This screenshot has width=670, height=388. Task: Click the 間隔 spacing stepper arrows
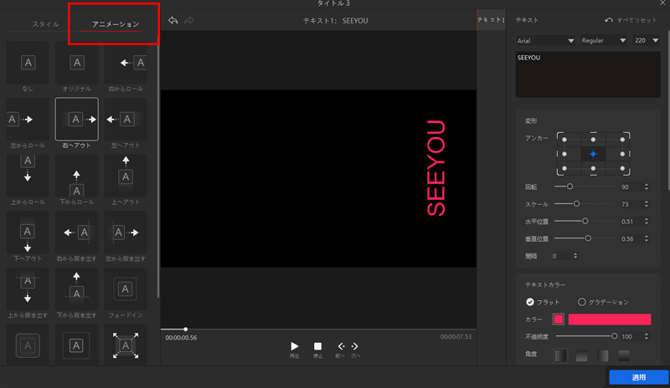click(x=575, y=256)
